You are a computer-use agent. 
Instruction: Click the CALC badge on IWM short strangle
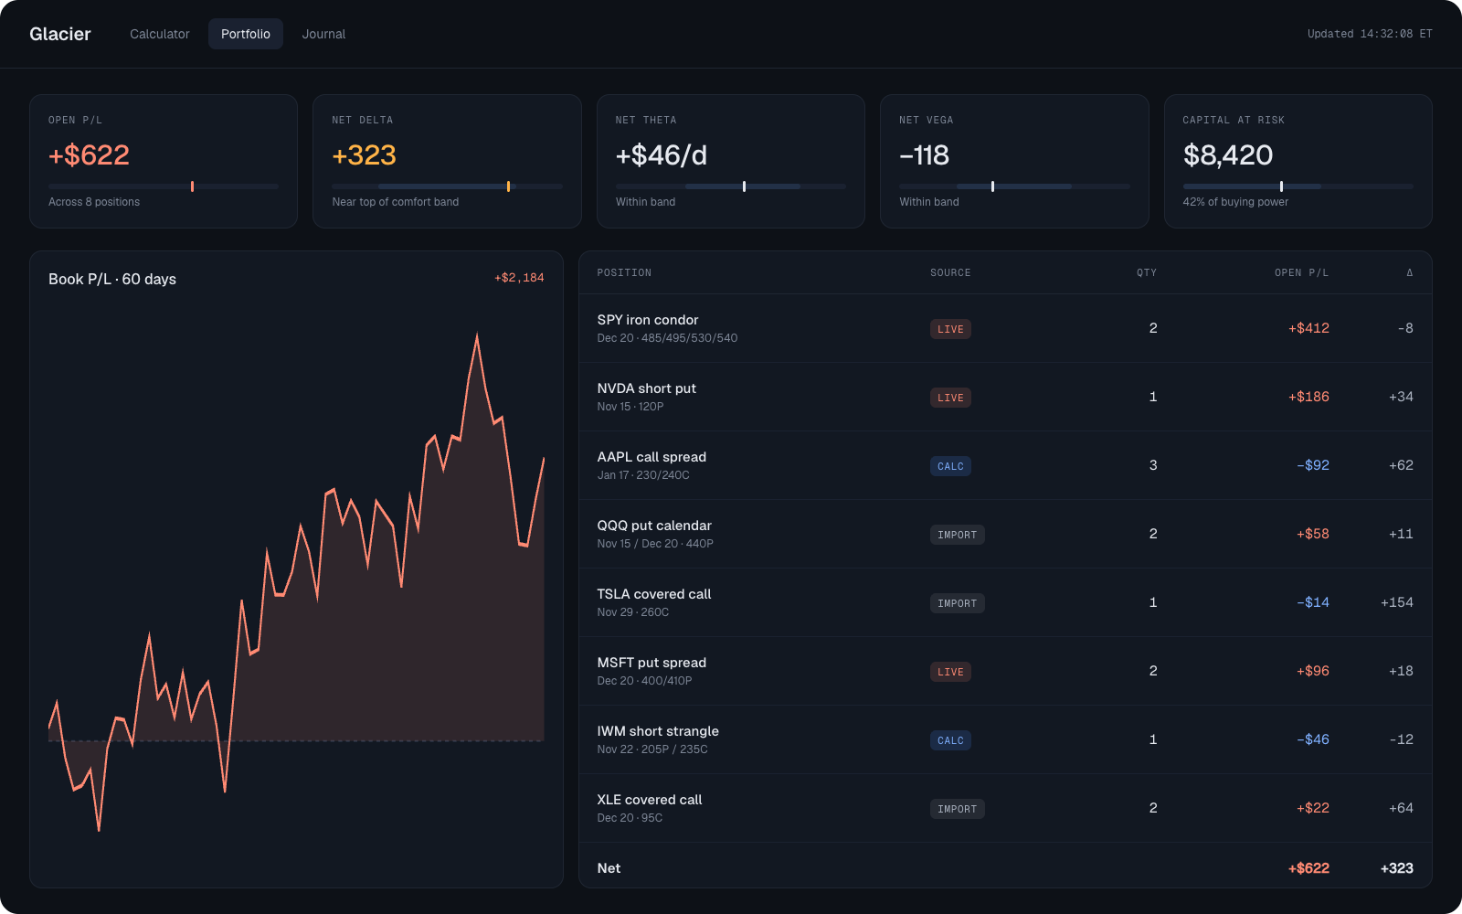950,740
